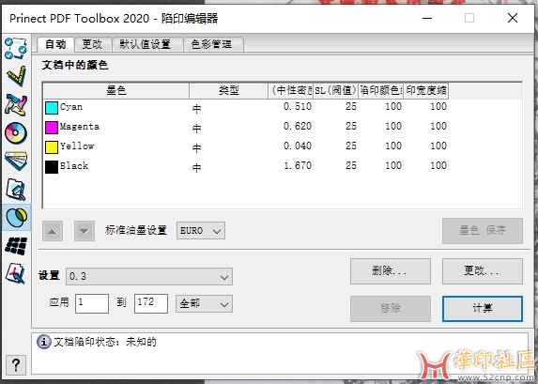
Task: Click the Black color swatch
Action: [x=52, y=167]
